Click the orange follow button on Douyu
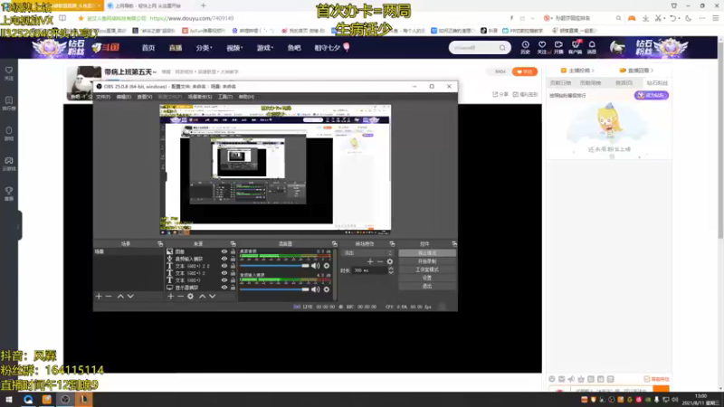Image resolution: width=724 pixels, height=407 pixels. click(x=525, y=71)
